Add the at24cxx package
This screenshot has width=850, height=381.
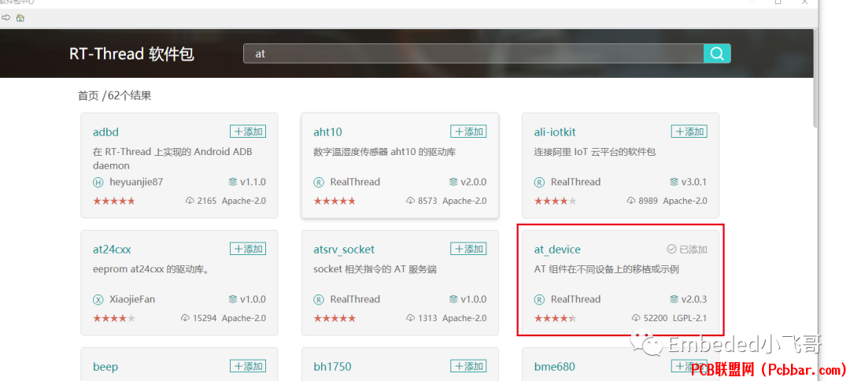point(248,249)
